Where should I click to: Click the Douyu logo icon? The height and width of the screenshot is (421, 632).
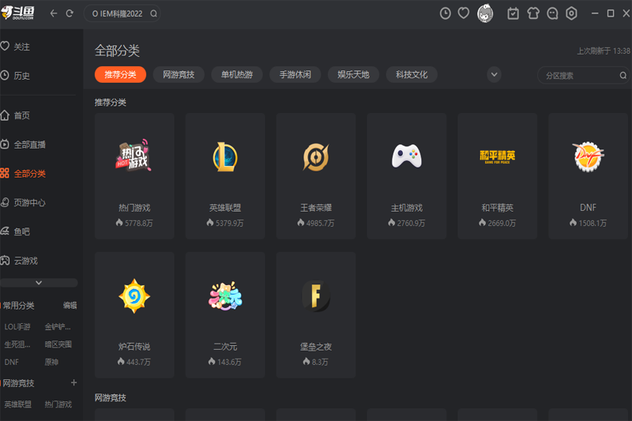coord(18,13)
